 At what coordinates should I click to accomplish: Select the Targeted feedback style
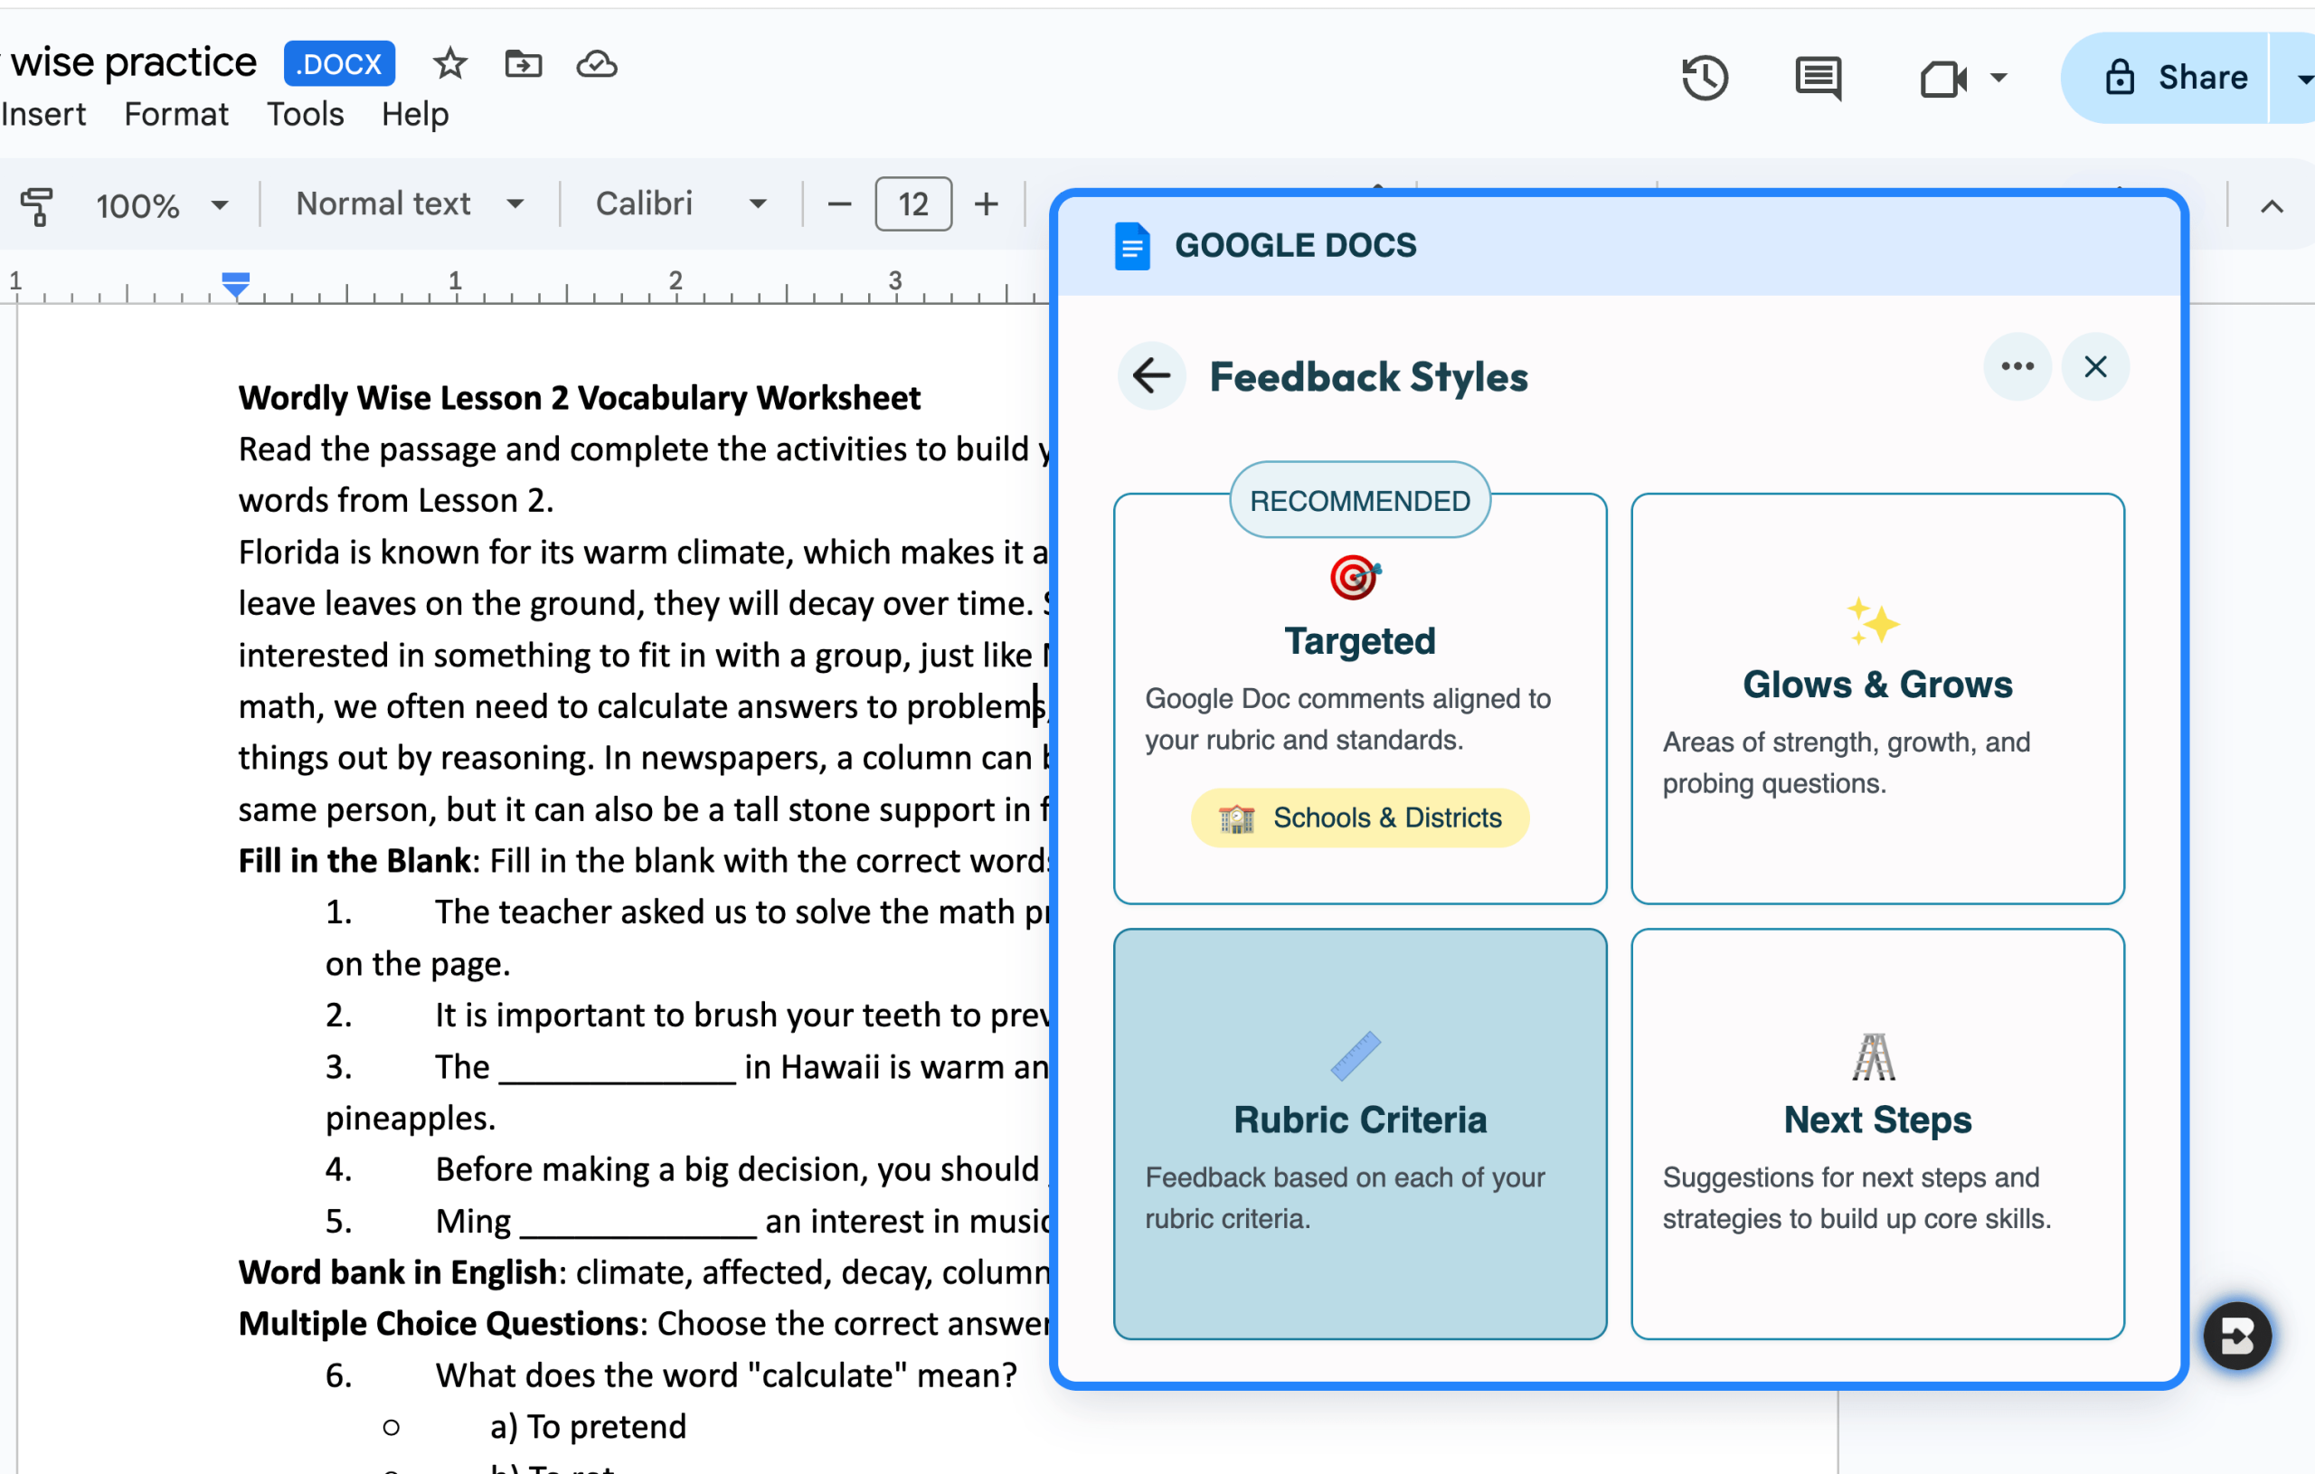coord(1359,699)
